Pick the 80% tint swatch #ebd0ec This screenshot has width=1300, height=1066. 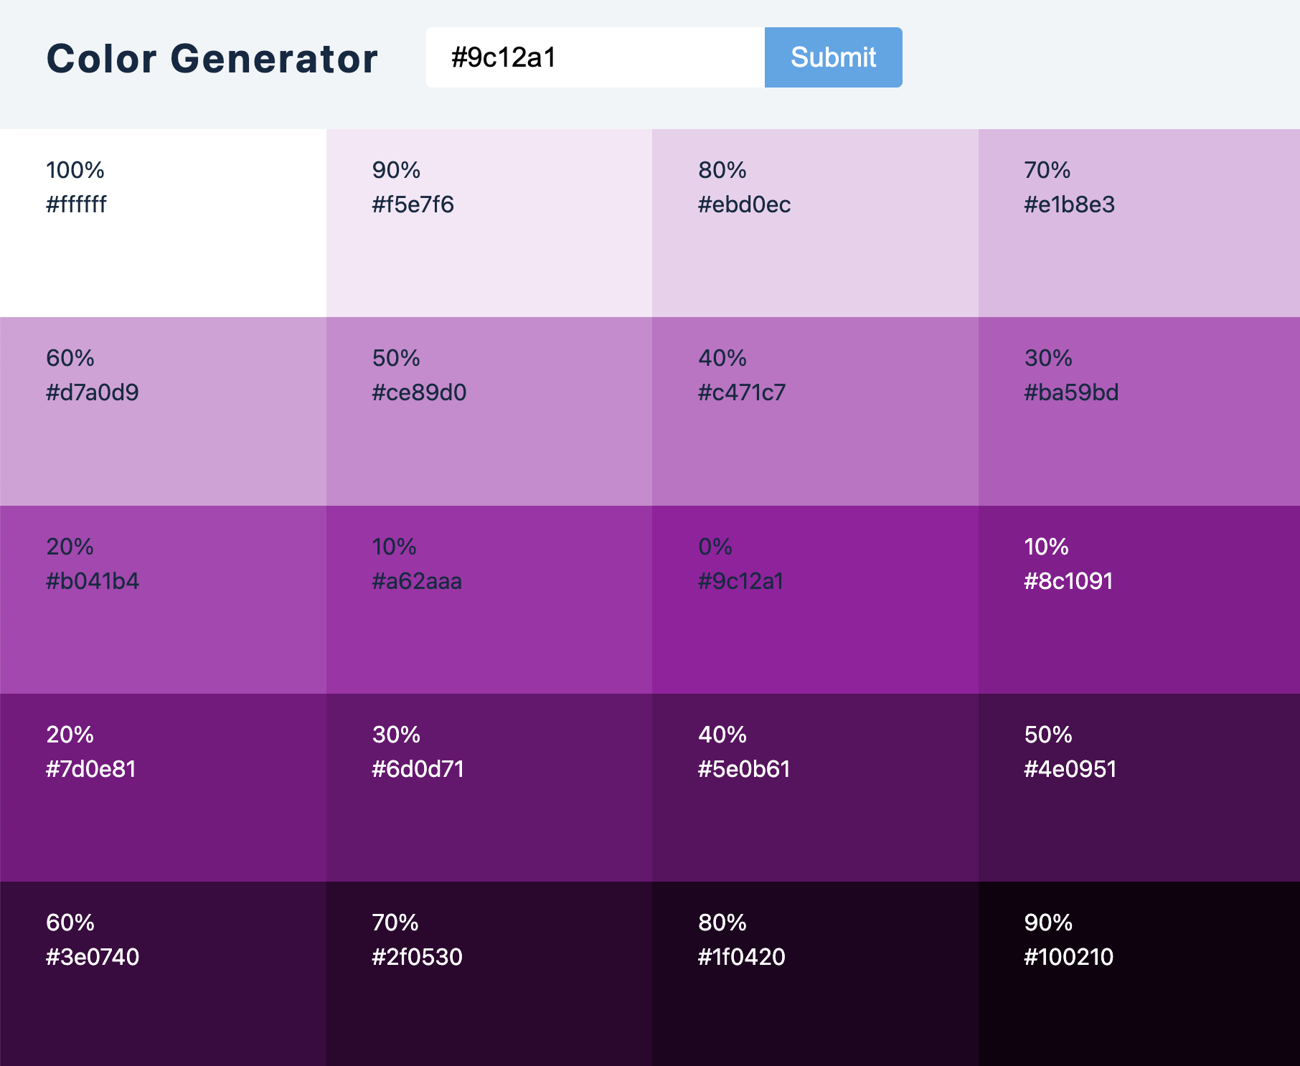(x=815, y=223)
